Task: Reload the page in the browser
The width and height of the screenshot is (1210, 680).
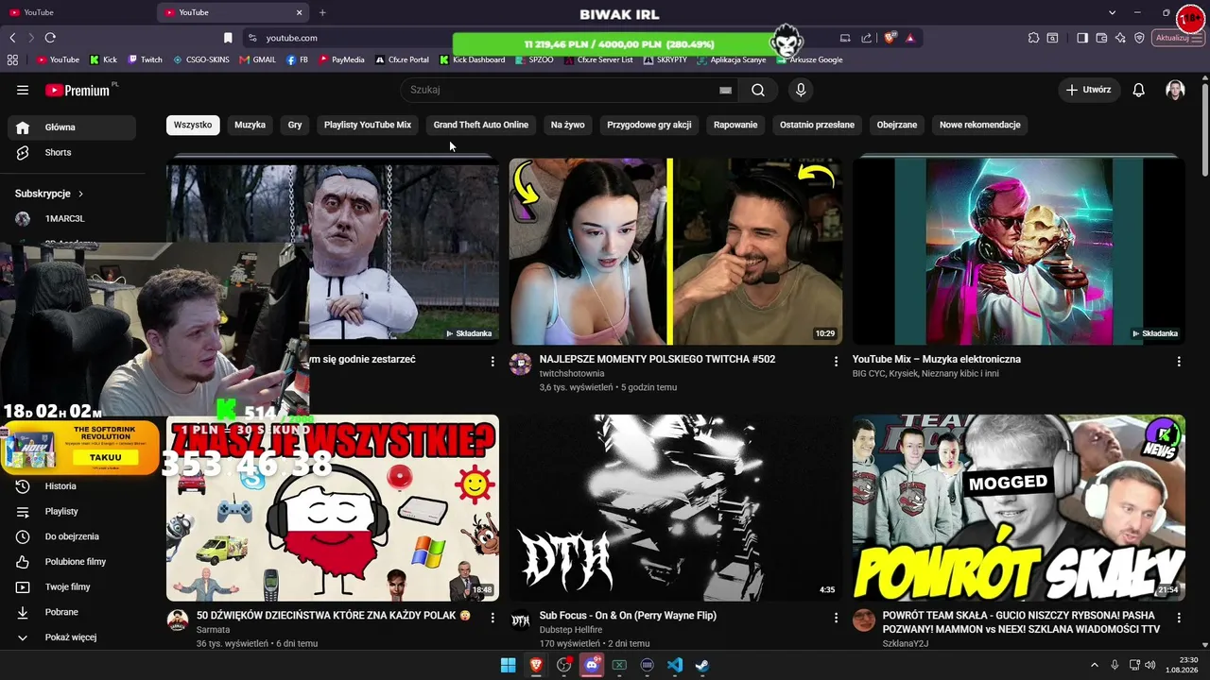Action: (x=50, y=38)
